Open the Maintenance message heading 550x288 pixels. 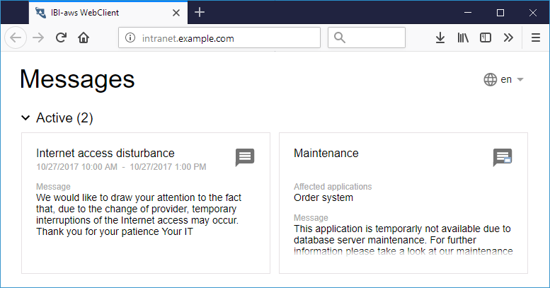click(x=326, y=153)
